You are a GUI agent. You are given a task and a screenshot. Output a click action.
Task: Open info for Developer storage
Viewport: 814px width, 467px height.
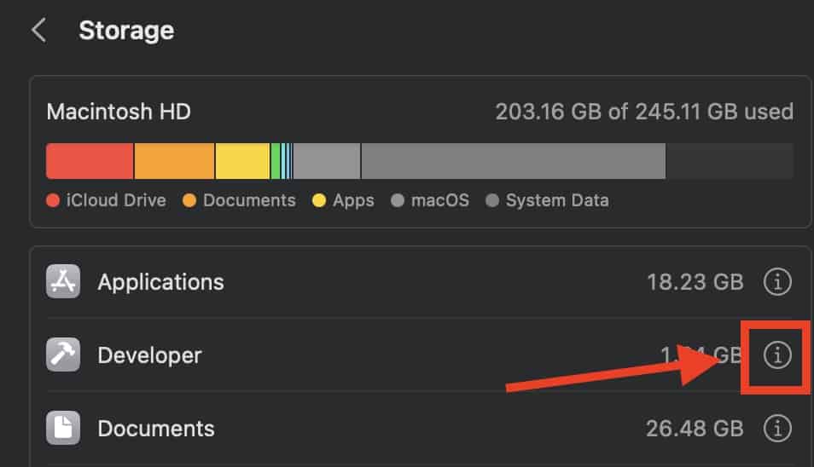(776, 355)
